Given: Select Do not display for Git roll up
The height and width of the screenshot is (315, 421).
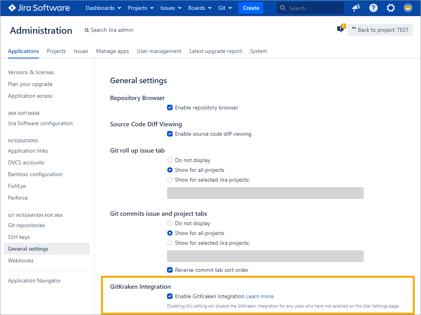Looking at the screenshot, I should click(x=170, y=160).
